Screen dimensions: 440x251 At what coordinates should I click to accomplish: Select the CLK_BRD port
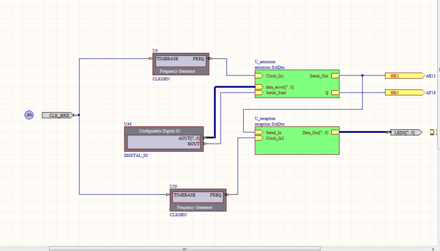pos(57,116)
